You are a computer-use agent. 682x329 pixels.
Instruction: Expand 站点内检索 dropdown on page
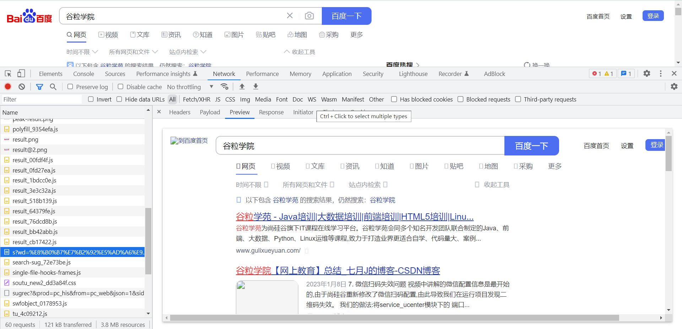(188, 52)
